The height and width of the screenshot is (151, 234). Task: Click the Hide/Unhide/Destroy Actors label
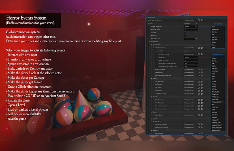click(x=163, y=75)
